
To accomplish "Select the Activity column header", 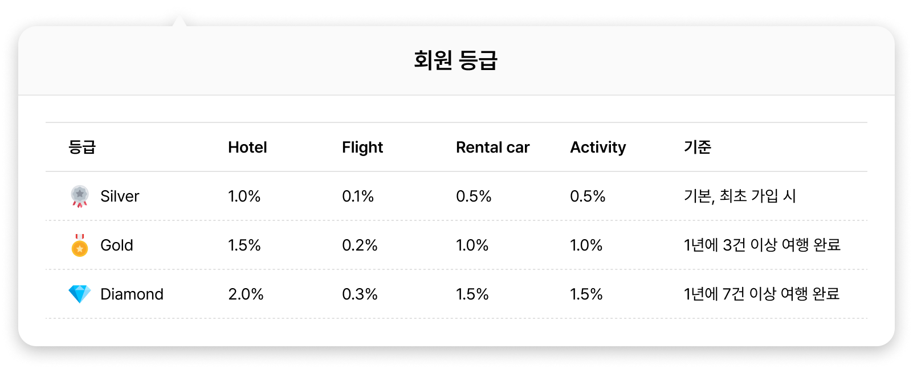I will pyautogui.click(x=598, y=147).
